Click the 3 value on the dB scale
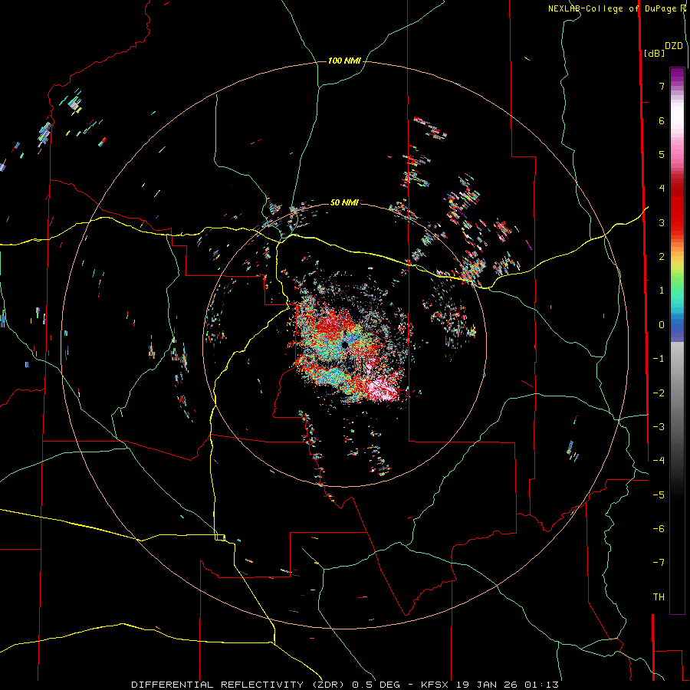Image resolution: width=690 pixels, height=690 pixels. tap(662, 222)
